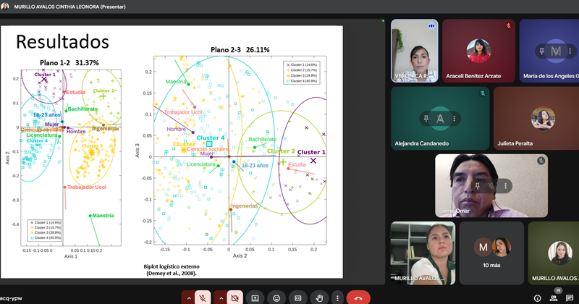Screen dimensions: 579x304
Task: Click the presented Resultados slide
Action: point(172,152)
